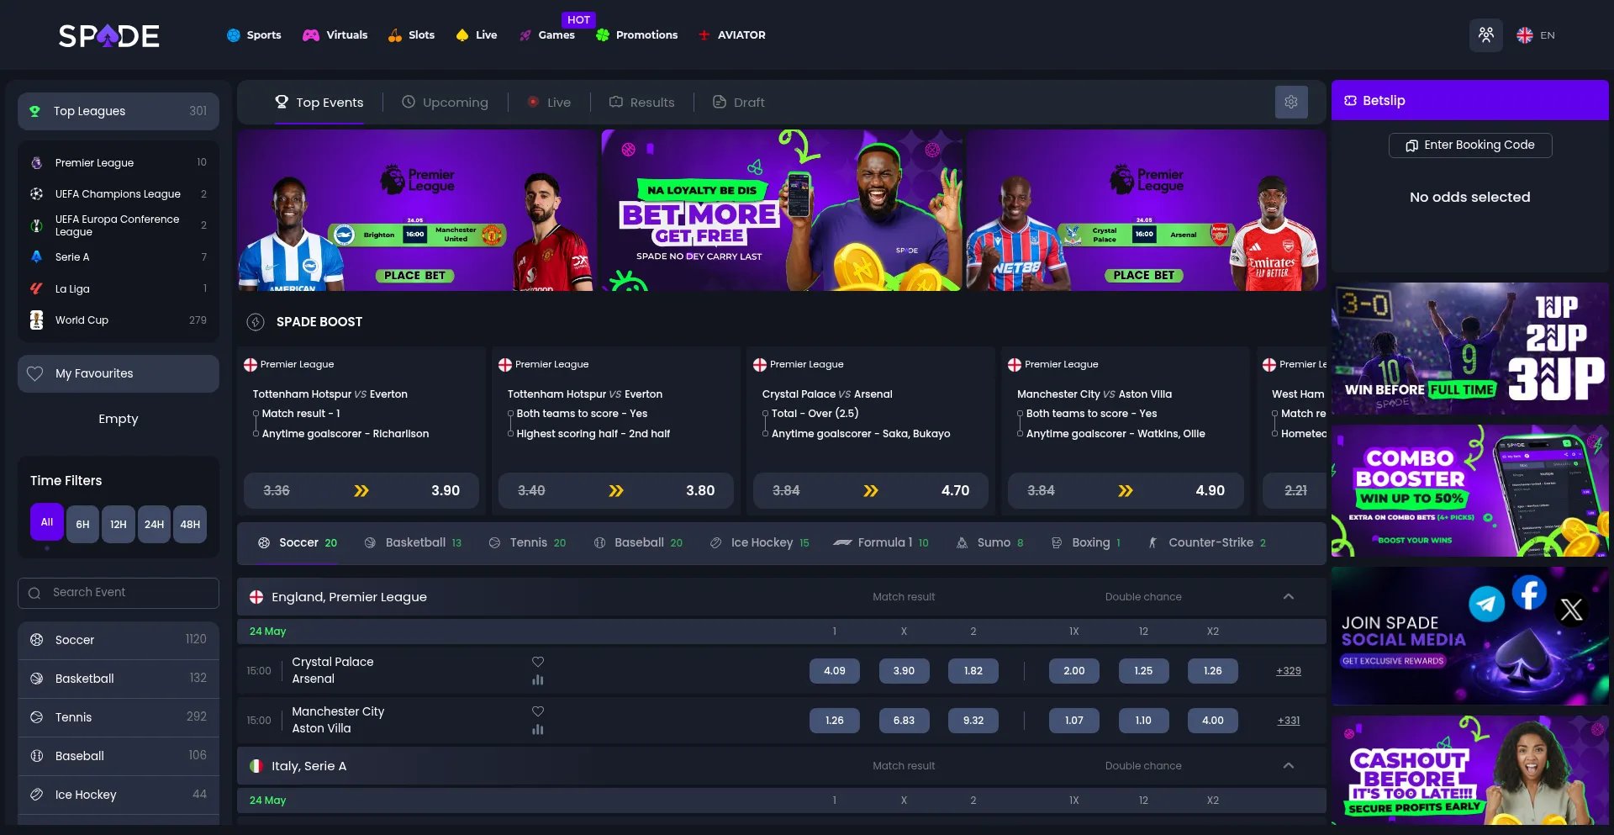Expand the Tennis category in sidebar
Image resolution: width=1614 pixels, height=835 pixels.
tap(119, 717)
